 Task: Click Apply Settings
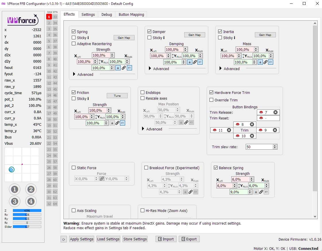[x=82, y=239]
